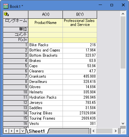This screenshot has height=137, width=129.
Task: Open sheet list with V button
Action: pyautogui.click(x=23, y=131)
